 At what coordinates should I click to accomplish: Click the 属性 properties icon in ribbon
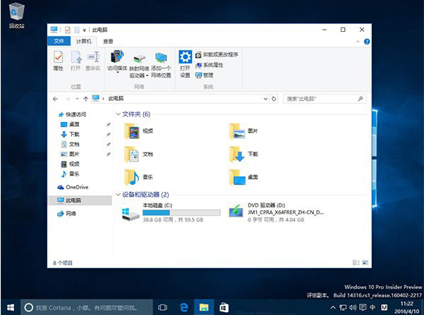pos(58,61)
